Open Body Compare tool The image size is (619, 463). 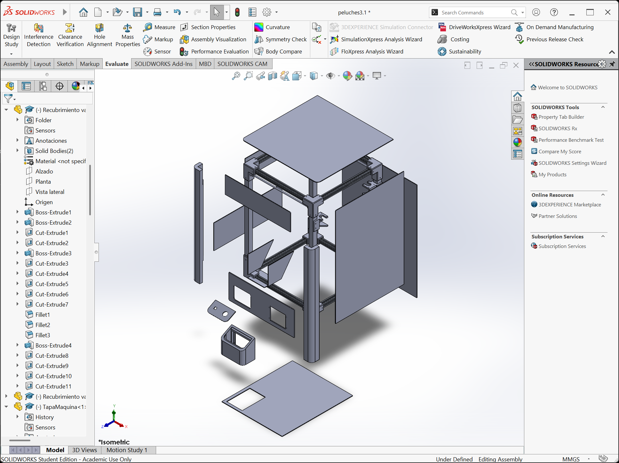coord(278,52)
